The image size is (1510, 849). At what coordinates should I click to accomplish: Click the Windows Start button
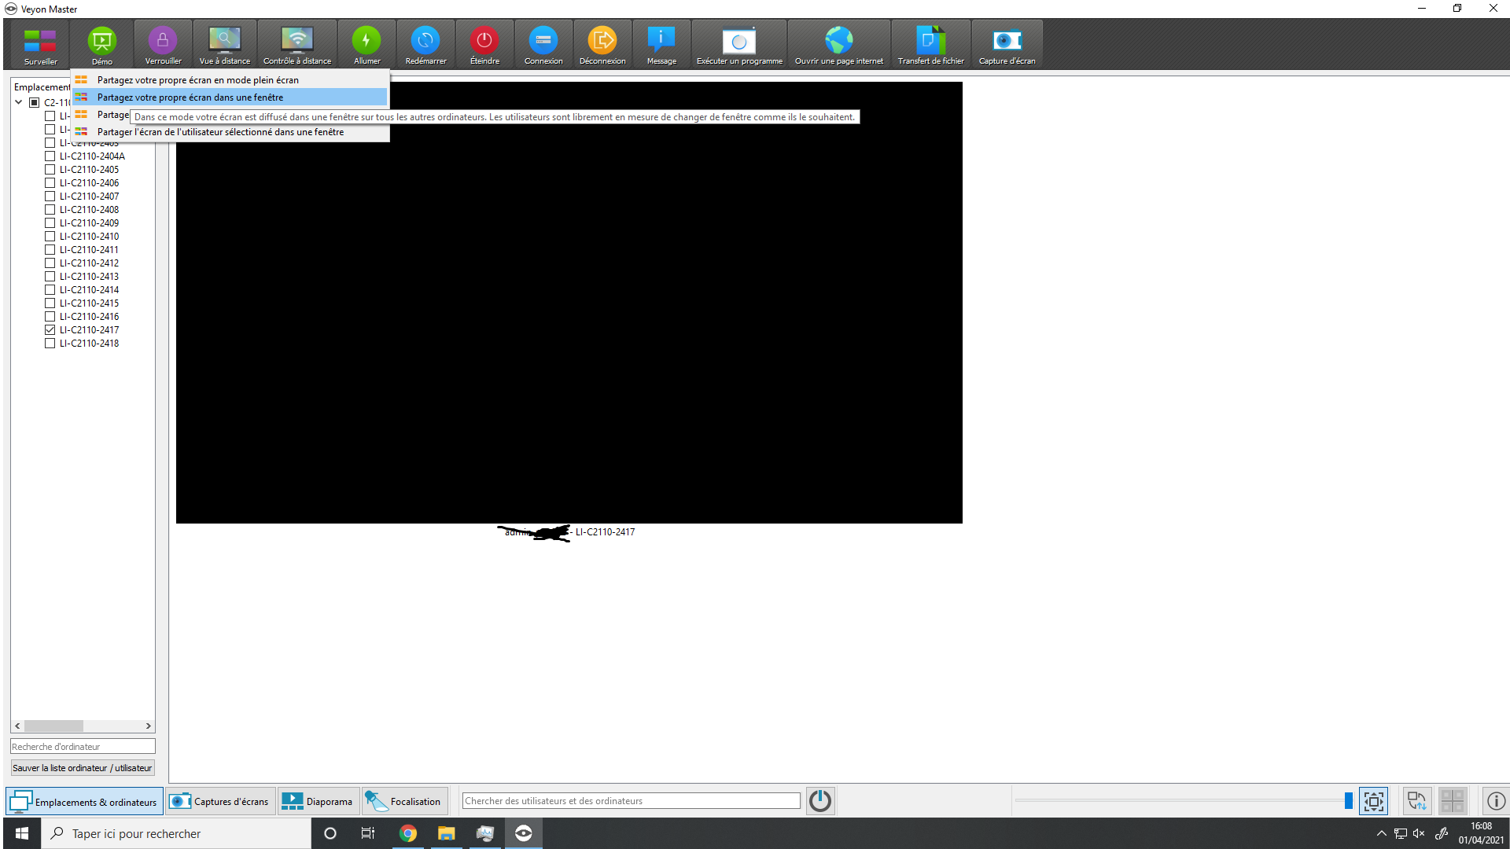point(21,833)
